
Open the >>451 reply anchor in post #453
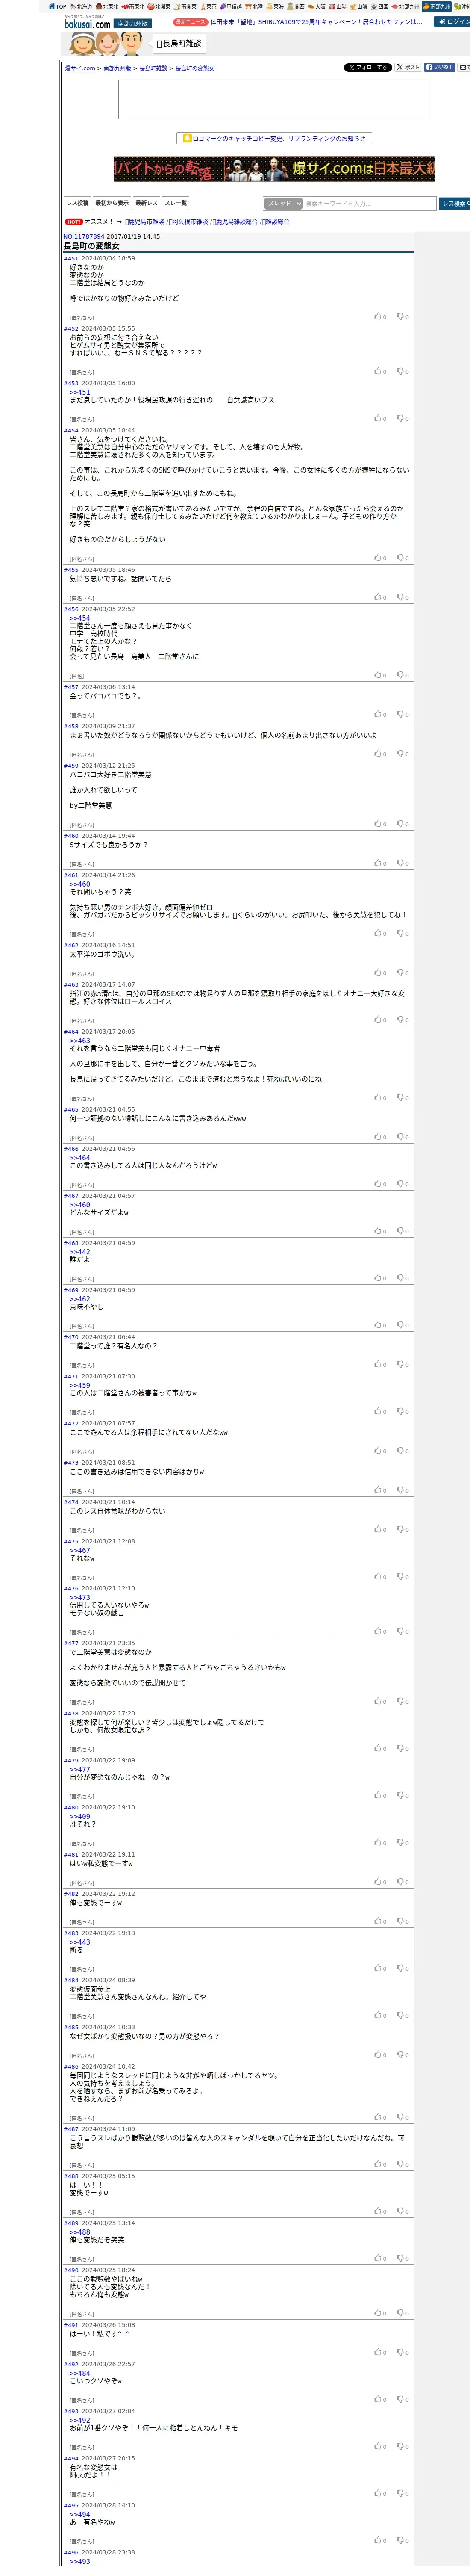pyautogui.click(x=79, y=393)
